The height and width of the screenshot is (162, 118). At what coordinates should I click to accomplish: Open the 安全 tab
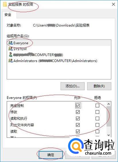coord(8,15)
